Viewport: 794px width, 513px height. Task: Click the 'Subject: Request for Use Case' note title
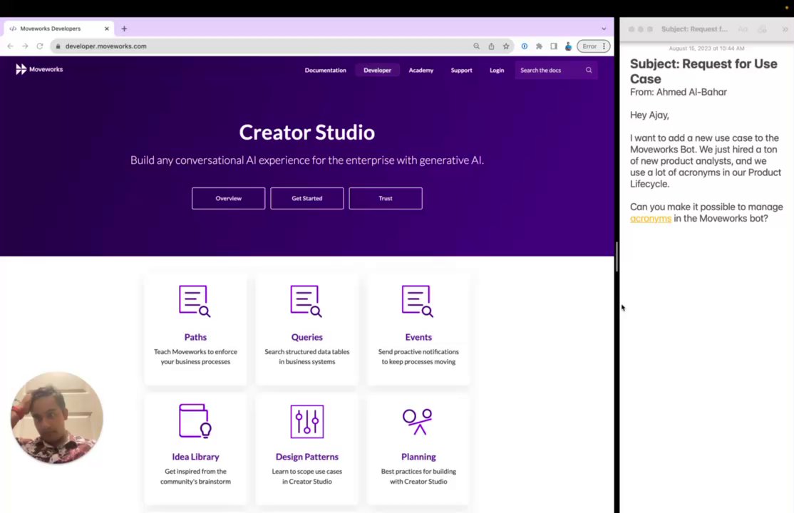coord(703,71)
